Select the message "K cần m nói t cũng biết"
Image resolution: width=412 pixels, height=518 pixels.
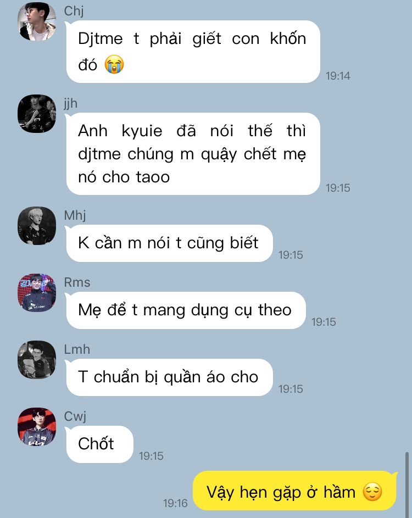point(169,243)
